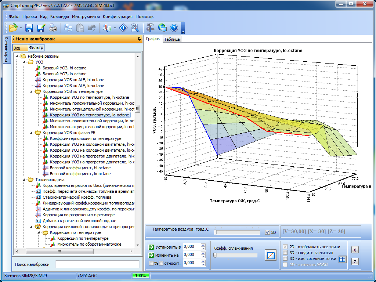This screenshot has width=376, height=282.
Task: Select Стехиометрический коэфф. топлива item
Action: pyautogui.click(x=77, y=197)
